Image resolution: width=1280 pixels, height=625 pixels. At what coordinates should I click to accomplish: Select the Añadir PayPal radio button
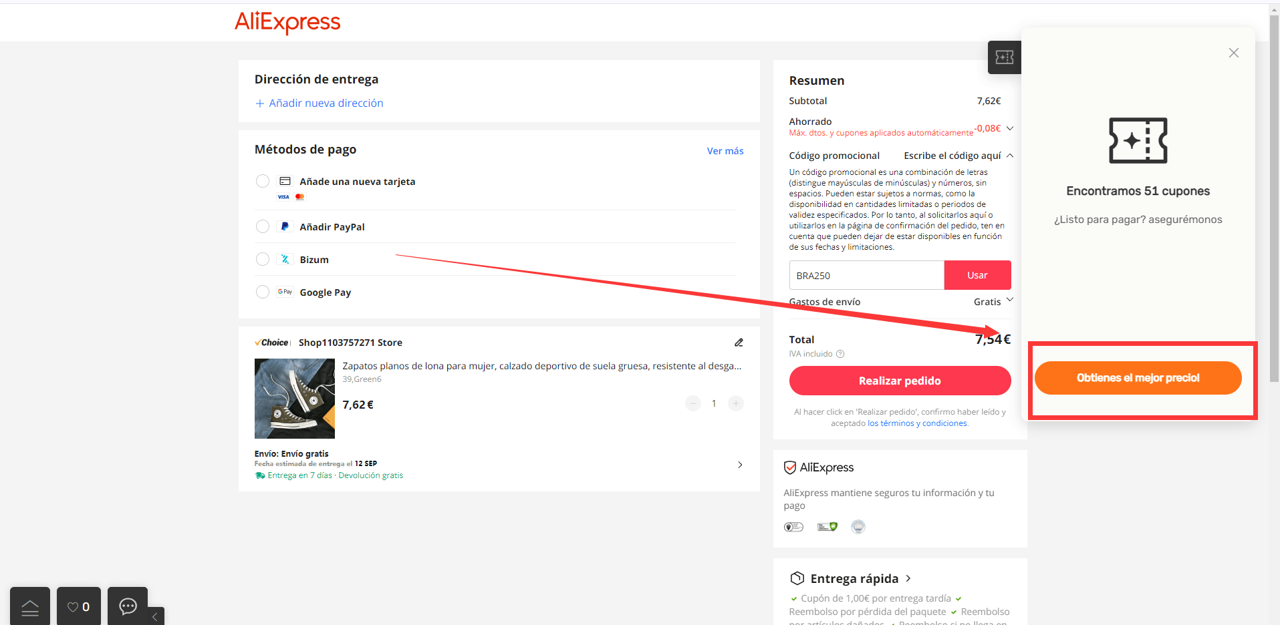[x=263, y=226]
